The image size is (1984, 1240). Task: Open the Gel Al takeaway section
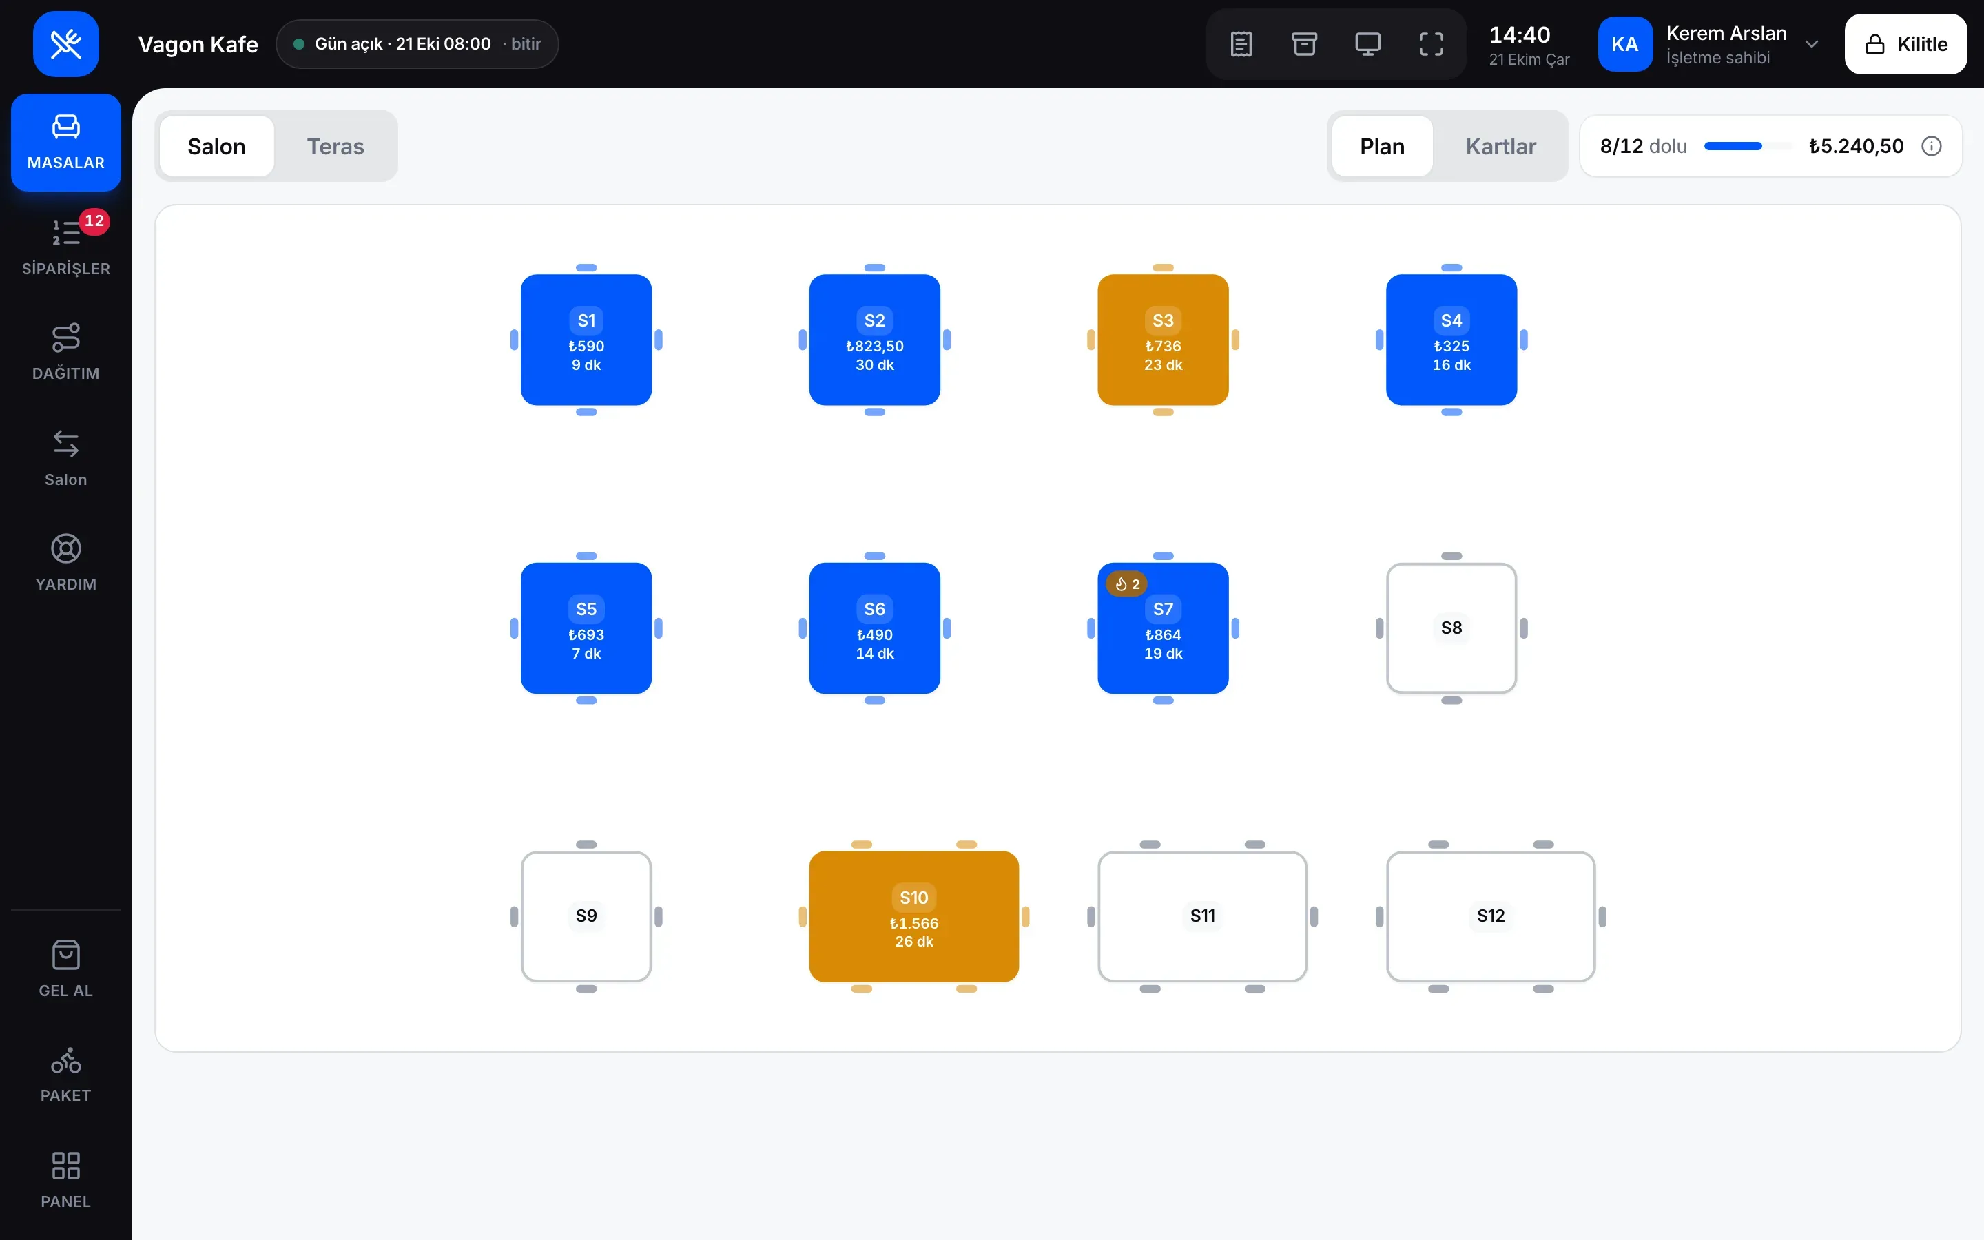tap(65, 969)
